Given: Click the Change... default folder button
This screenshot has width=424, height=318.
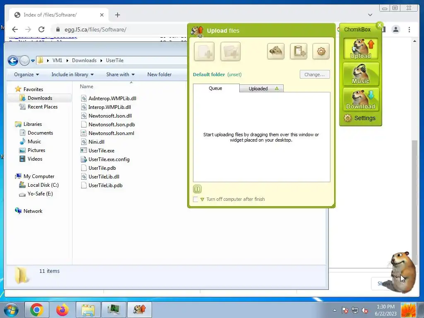Looking at the screenshot, I should (x=315, y=75).
